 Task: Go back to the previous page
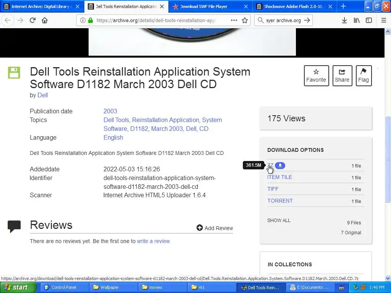pyautogui.click(x=8, y=21)
